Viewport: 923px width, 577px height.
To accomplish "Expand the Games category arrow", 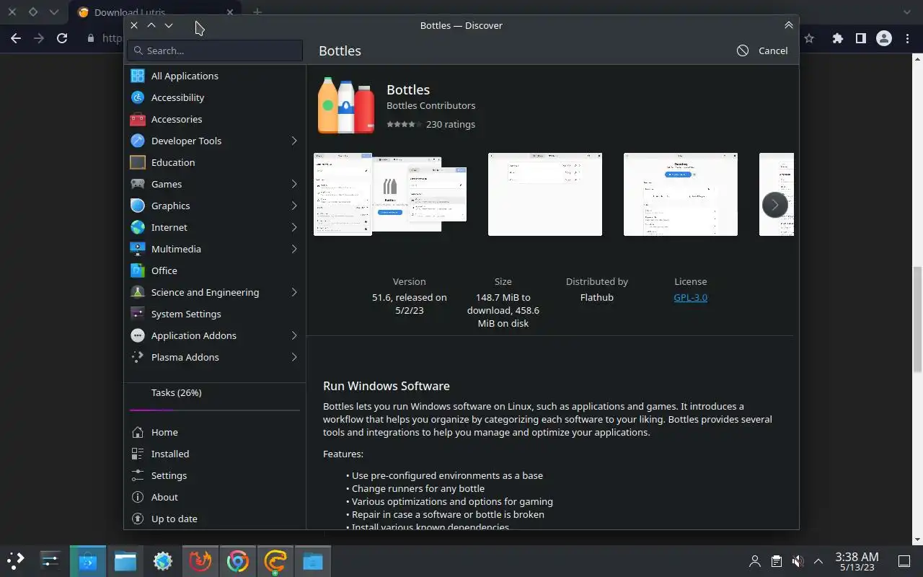I will click(294, 184).
